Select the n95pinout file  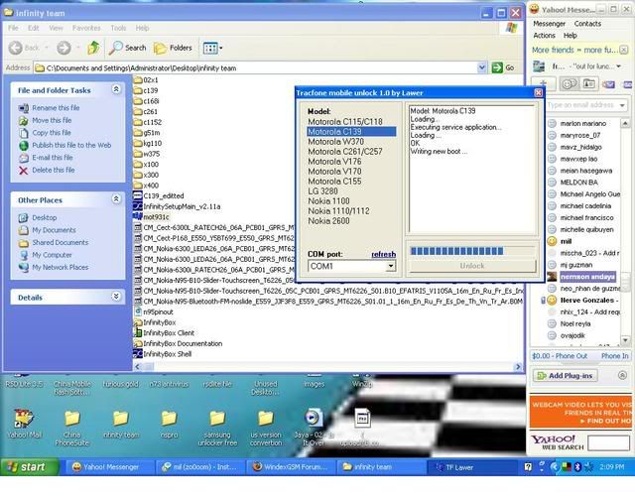coord(154,312)
